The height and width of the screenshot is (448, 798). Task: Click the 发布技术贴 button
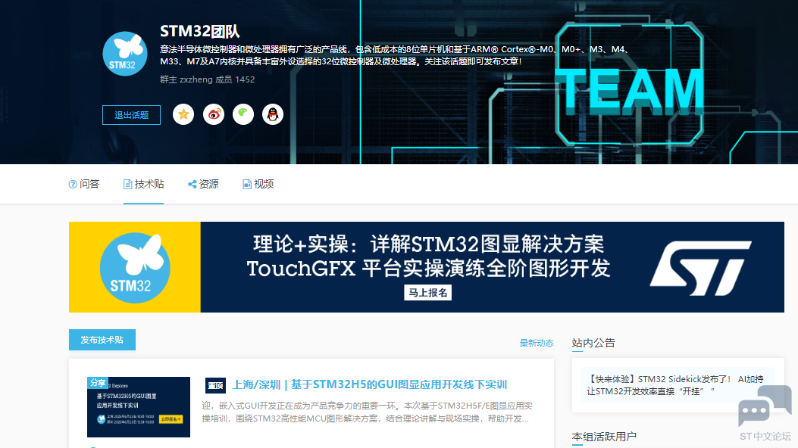(x=102, y=340)
